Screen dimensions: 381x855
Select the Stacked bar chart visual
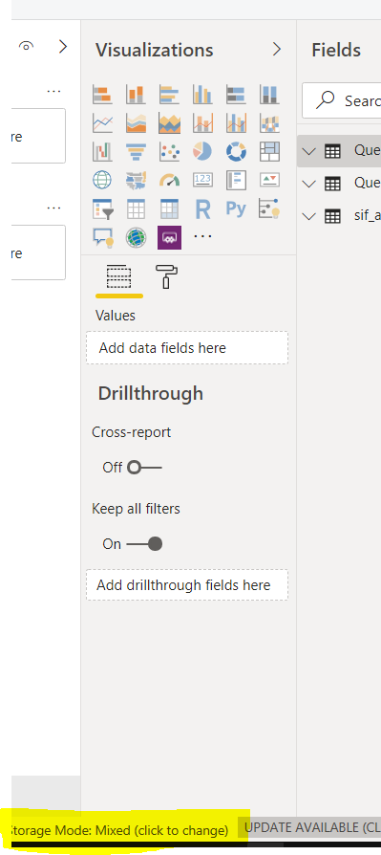102,95
